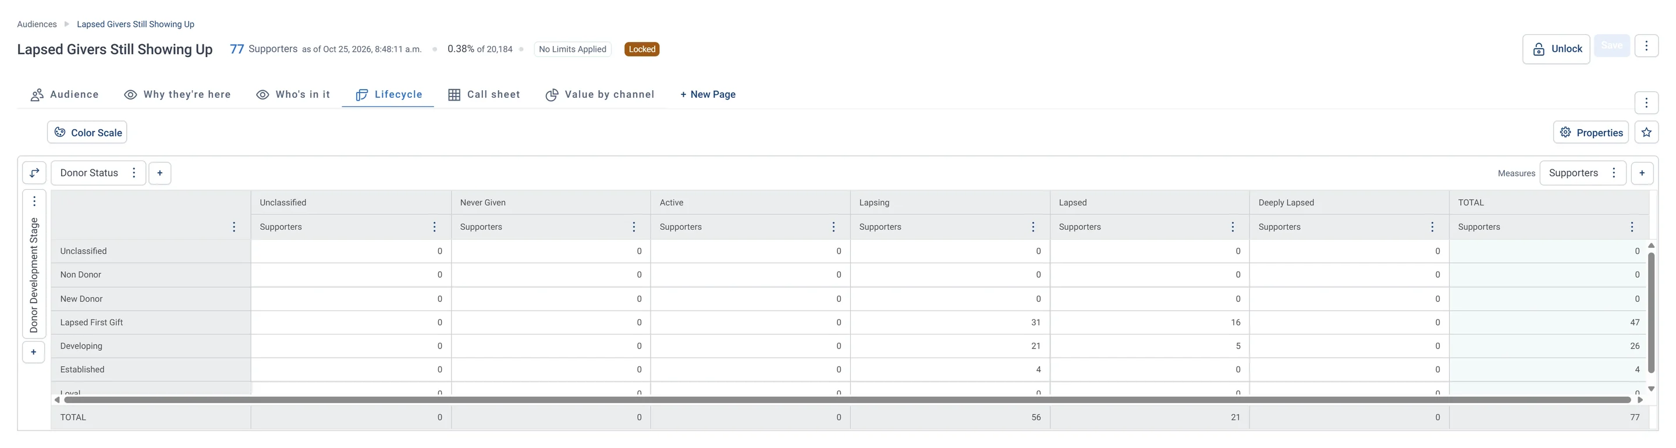
Task: Click the scroll down arrow of the table
Action: coord(1652,389)
